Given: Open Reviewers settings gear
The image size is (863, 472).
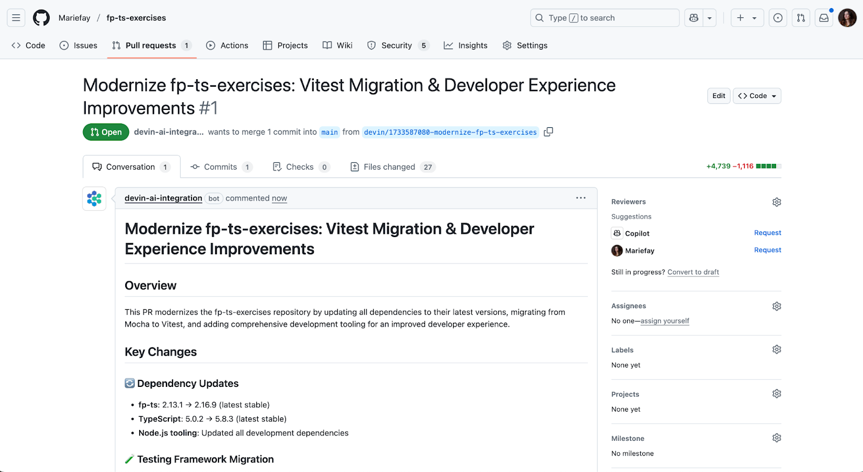Looking at the screenshot, I should [777, 202].
